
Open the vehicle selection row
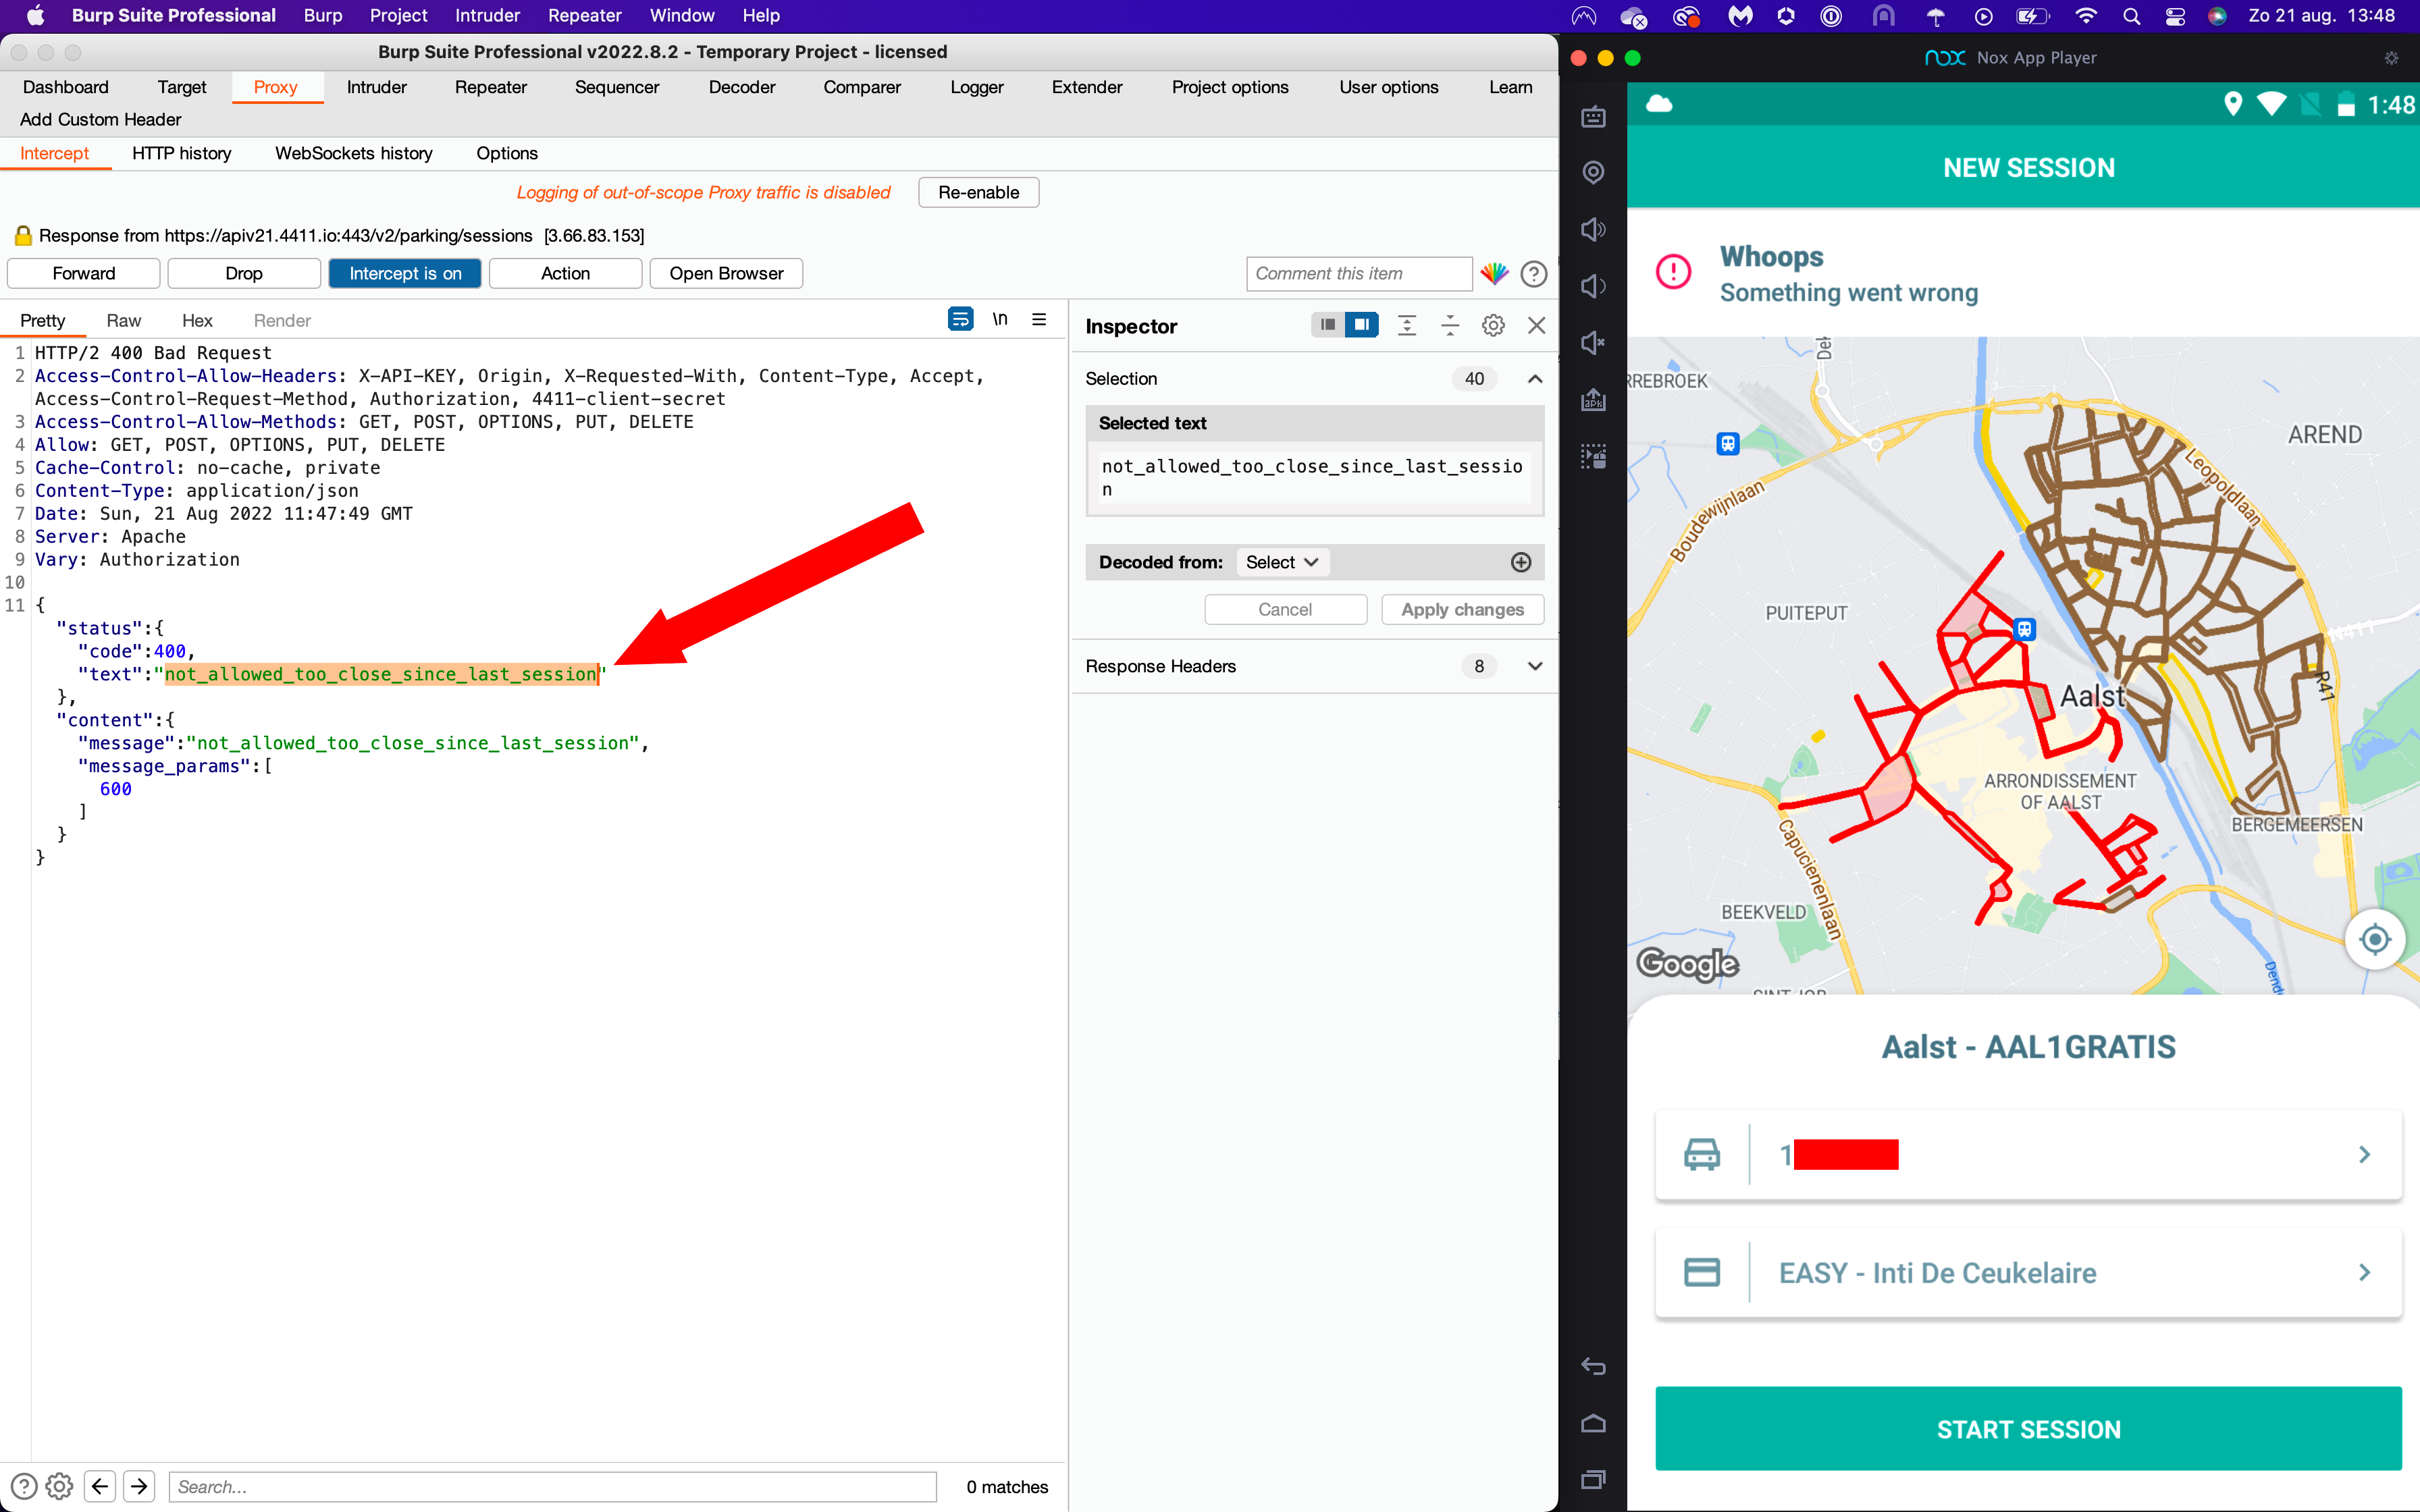click(2028, 1154)
